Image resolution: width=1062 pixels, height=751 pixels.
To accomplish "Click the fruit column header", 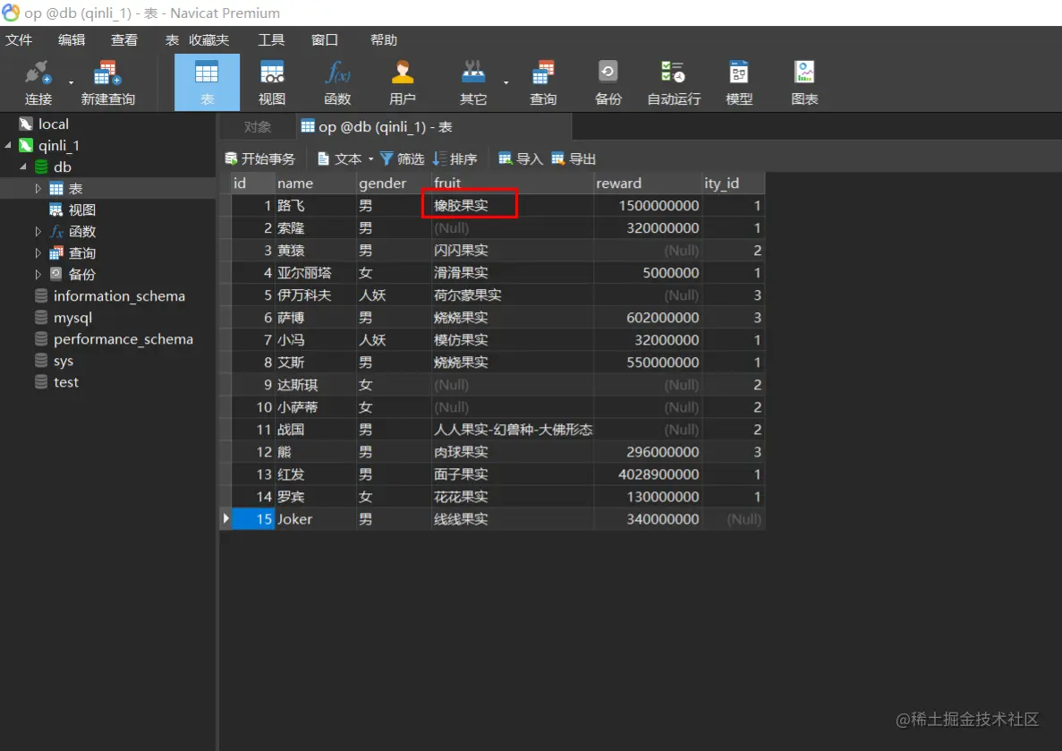I will tap(513, 183).
